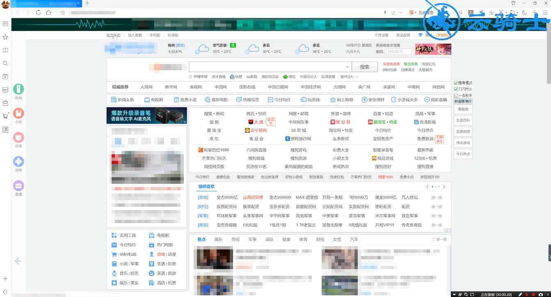Viewport: 551px width, 297px height.
Task: Expand the search box suggestion dropdown
Action: click(x=348, y=67)
